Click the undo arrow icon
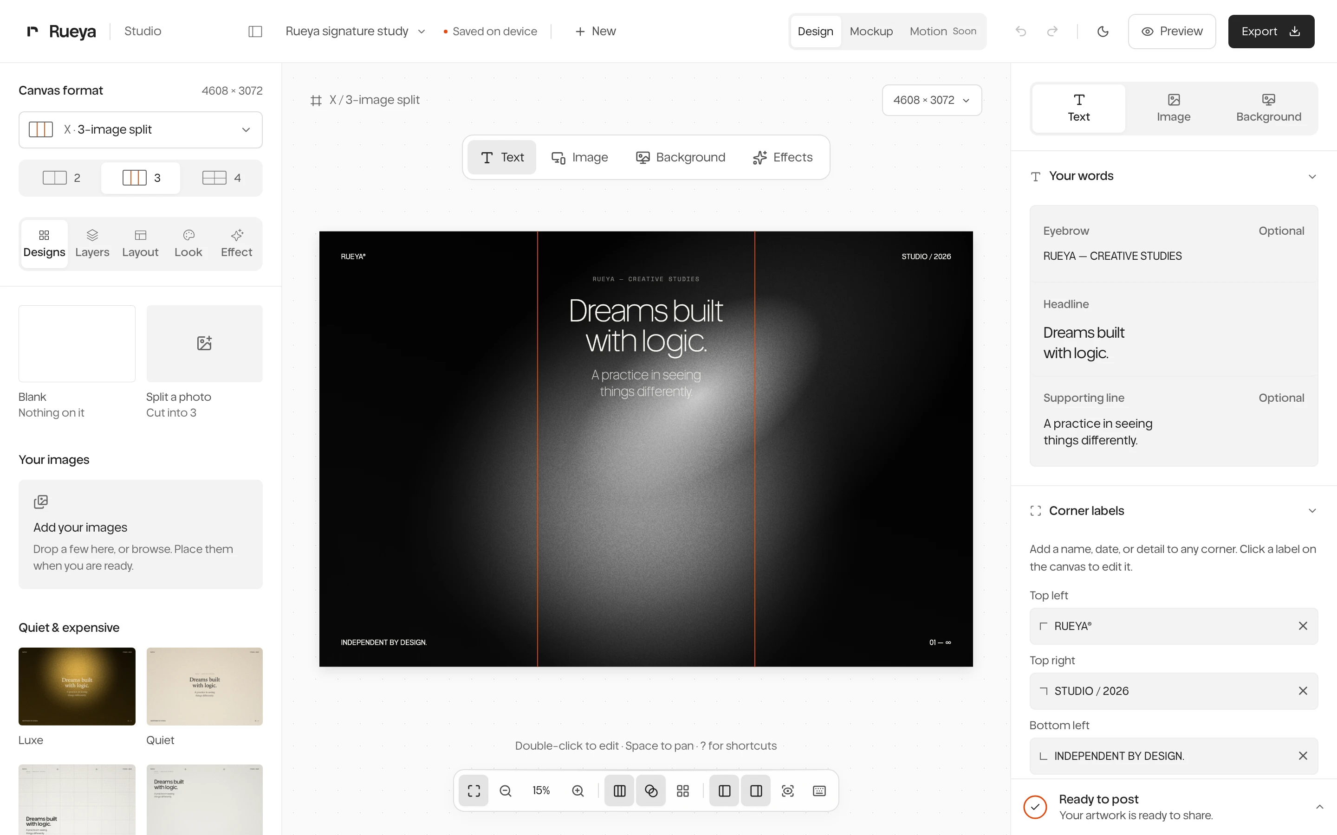 (x=1020, y=32)
